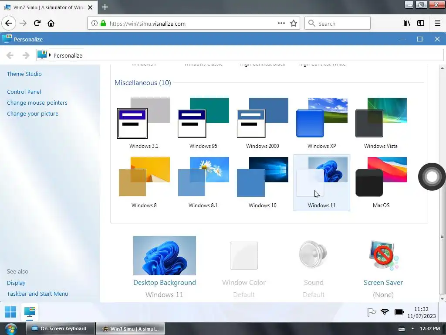The width and height of the screenshot is (446, 335).
Task: Click the green secure padlock icon
Action: [x=103, y=24]
